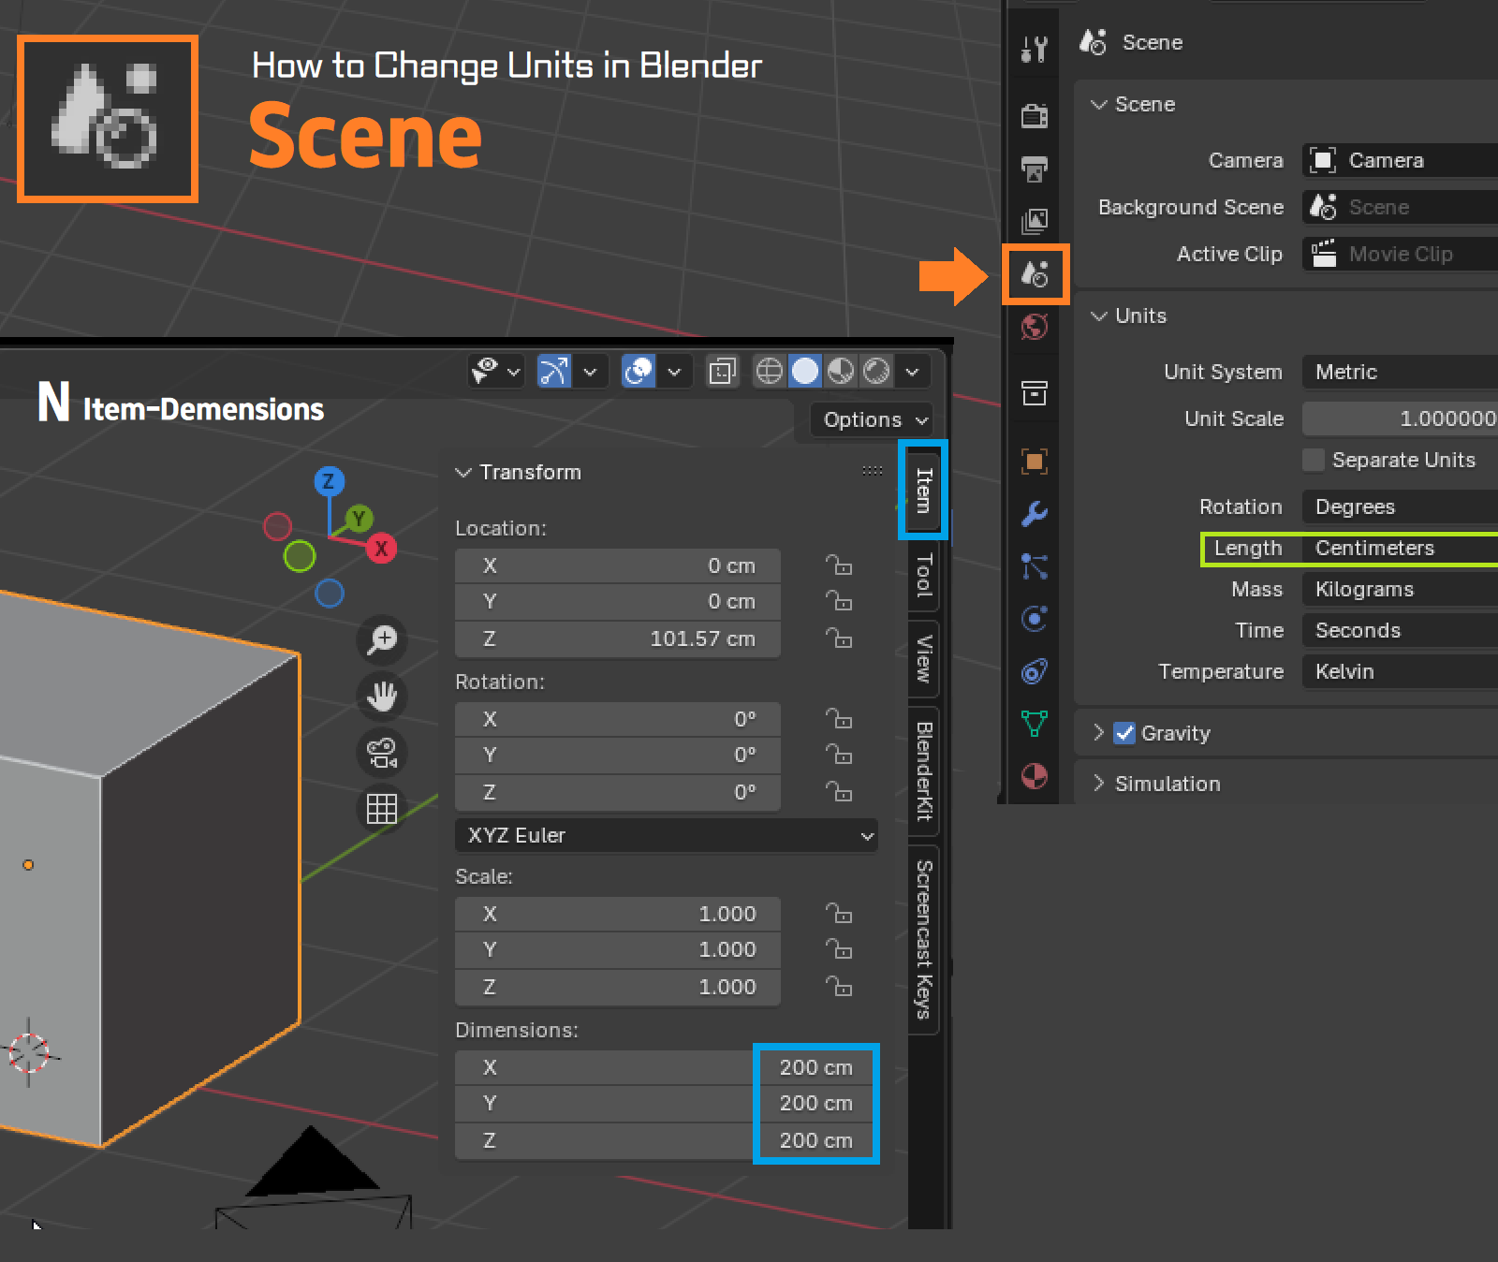Open the Tool properties tab icon

click(1034, 49)
